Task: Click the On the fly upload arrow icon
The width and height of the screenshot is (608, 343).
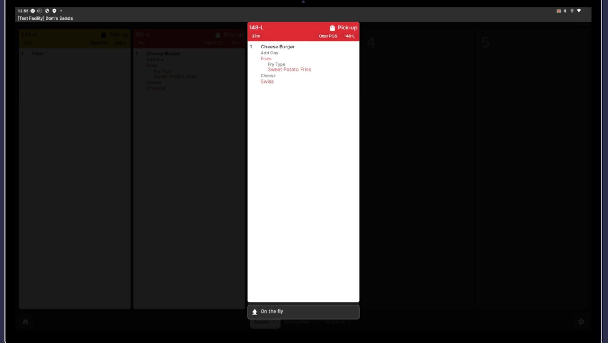Action: tap(255, 312)
